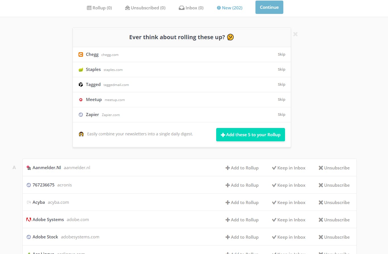Click the Zapier.com domain text

[x=111, y=115]
